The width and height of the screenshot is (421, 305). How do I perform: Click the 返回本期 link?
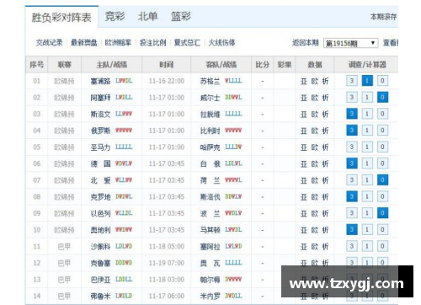tap(306, 43)
